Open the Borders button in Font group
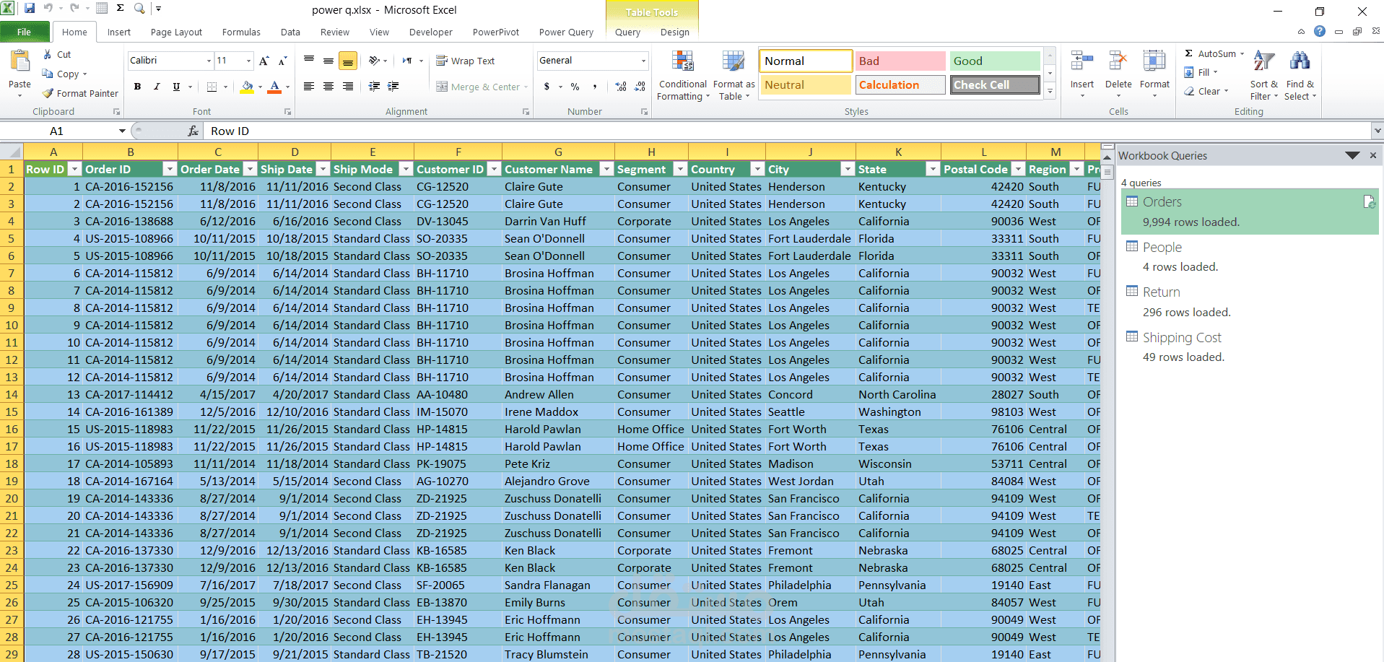The height and width of the screenshot is (662, 1384). (x=212, y=87)
